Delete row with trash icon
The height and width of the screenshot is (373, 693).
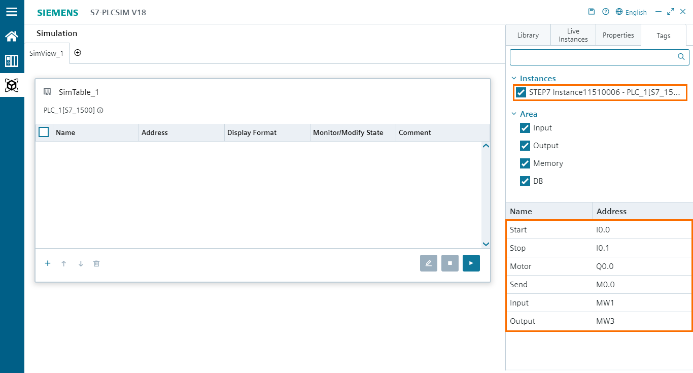tap(96, 263)
